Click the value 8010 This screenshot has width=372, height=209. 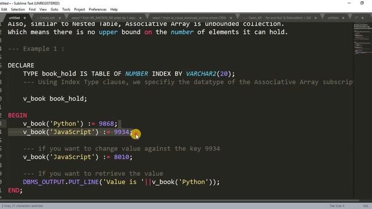coord(121,157)
